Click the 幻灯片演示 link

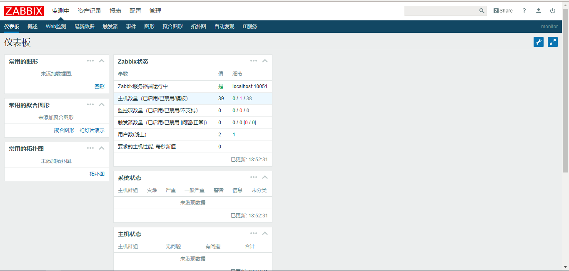tap(92, 131)
